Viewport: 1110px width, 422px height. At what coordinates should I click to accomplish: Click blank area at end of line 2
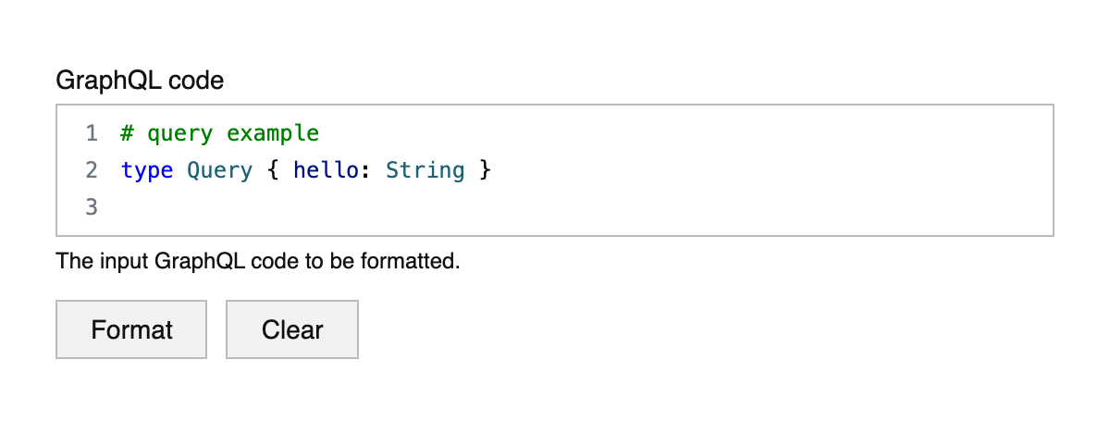click(x=740, y=170)
